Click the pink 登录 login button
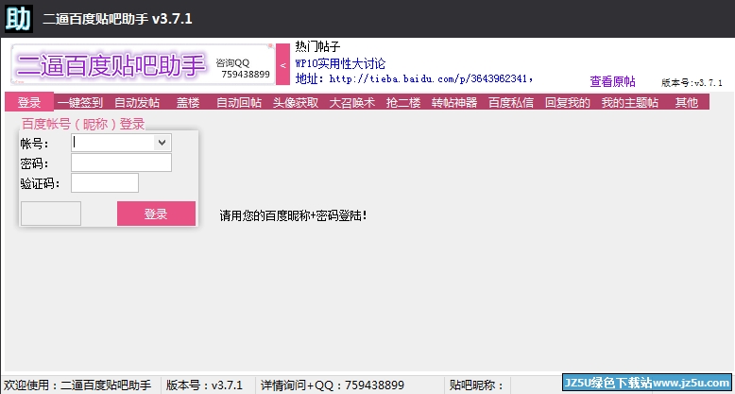This screenshot has height=394, width=735. [x=156, y=214]
